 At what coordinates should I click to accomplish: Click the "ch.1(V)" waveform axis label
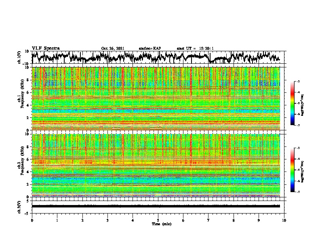[19, 57]
